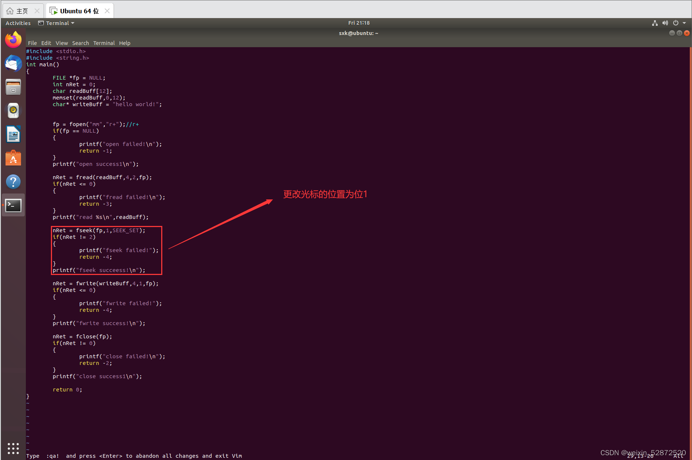Viewport: 692px width, 460px height.
Task: Launch LibreOffice Writer from the dock
Action: tap(13, 134)
